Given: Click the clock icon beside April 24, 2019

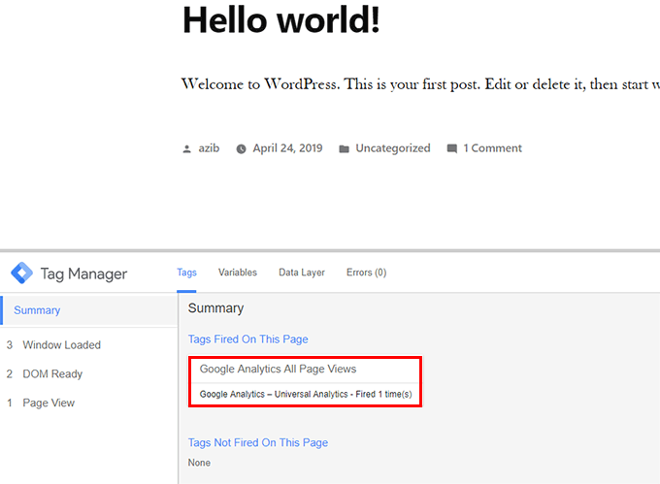Looking at the screenshot, I should [x=241, y=148].
